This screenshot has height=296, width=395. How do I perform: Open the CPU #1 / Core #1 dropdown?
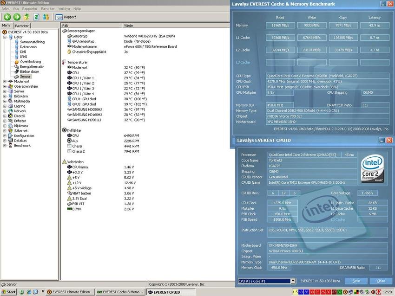[293, 281]
